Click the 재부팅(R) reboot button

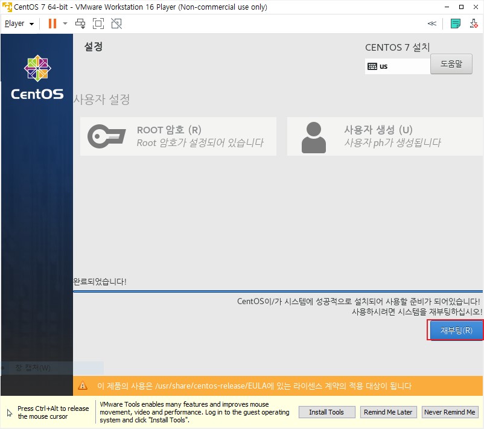[x=456, y=330]
